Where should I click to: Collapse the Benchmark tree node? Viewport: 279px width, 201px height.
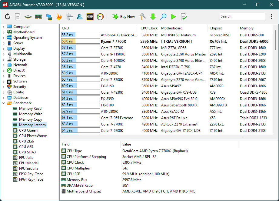(4, 103)
